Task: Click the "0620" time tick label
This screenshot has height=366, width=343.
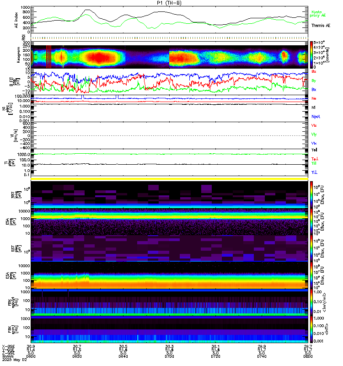Action: click(77, 356)
